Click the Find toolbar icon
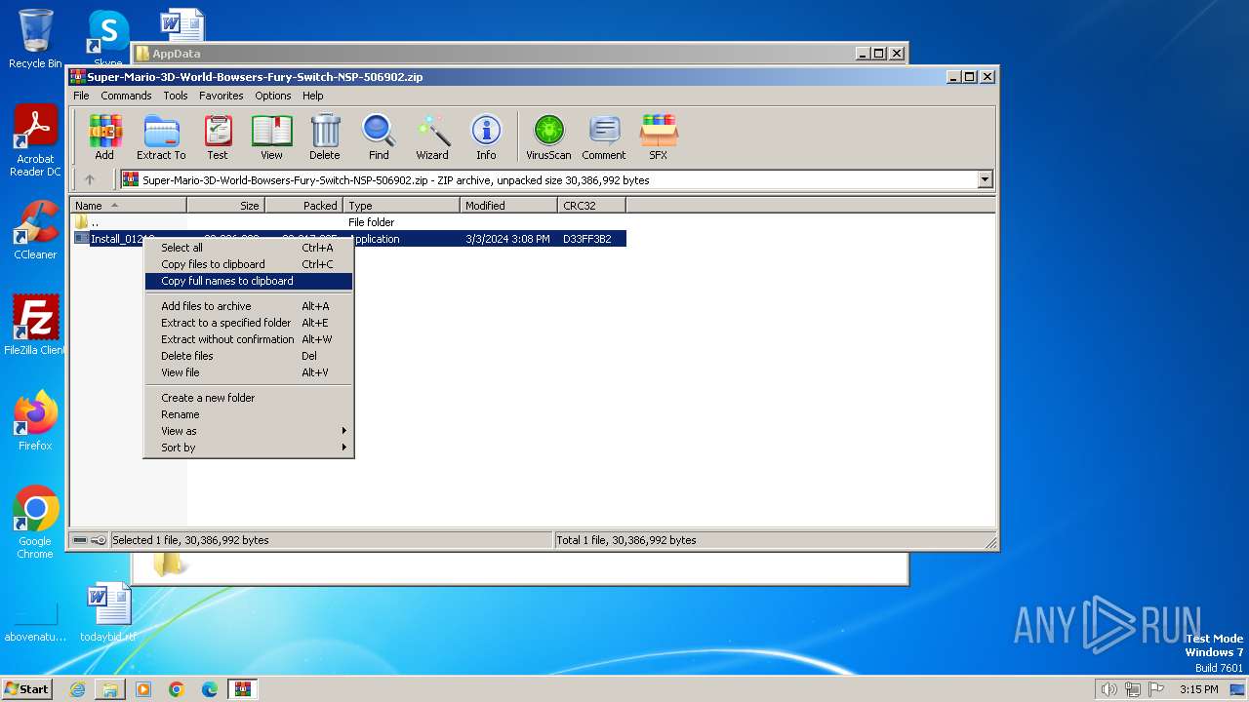The image size is (1249, 702). (x=379, y=137)
